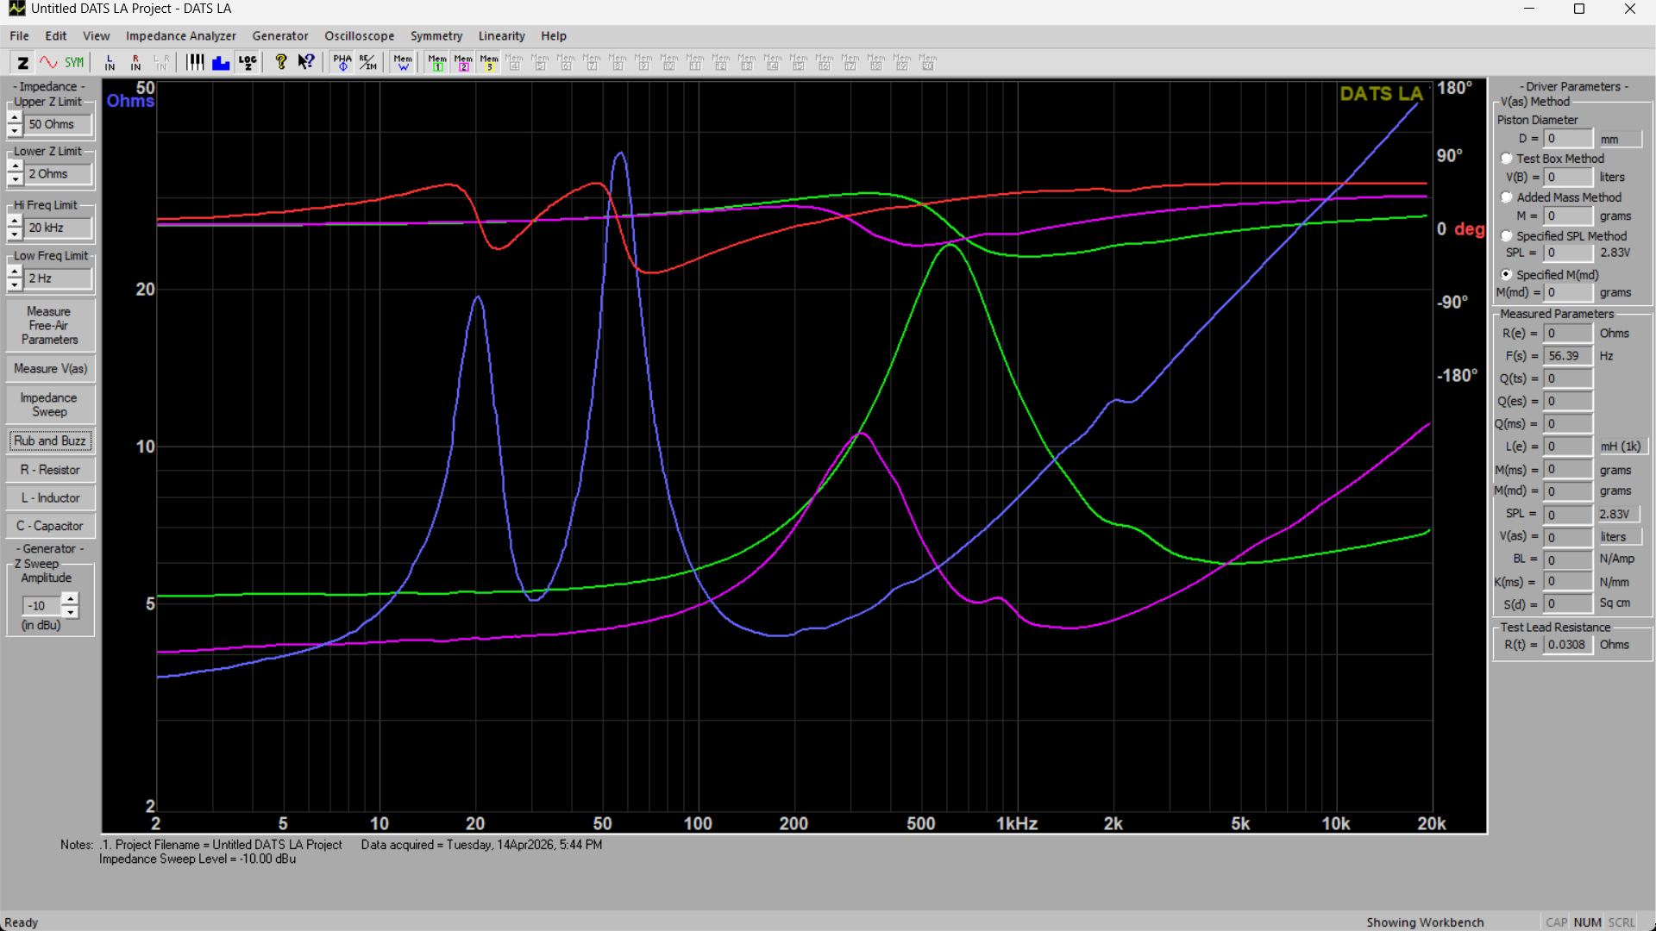Click the yellow question mark help icon

(x=280, y=62)
